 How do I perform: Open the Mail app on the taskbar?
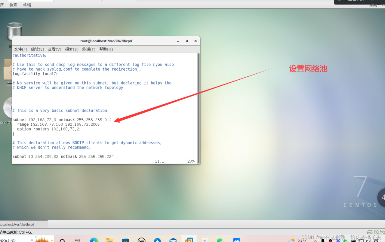pos(173,240)
